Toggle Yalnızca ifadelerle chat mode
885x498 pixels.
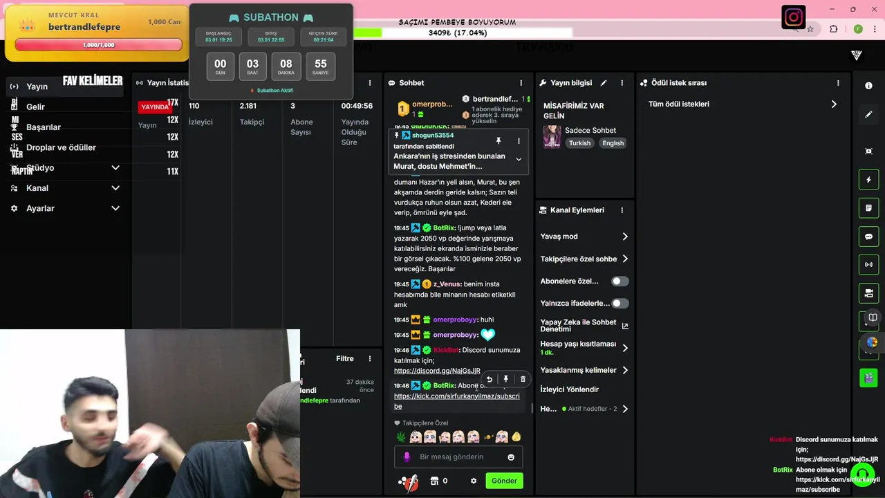click(620, 304)
